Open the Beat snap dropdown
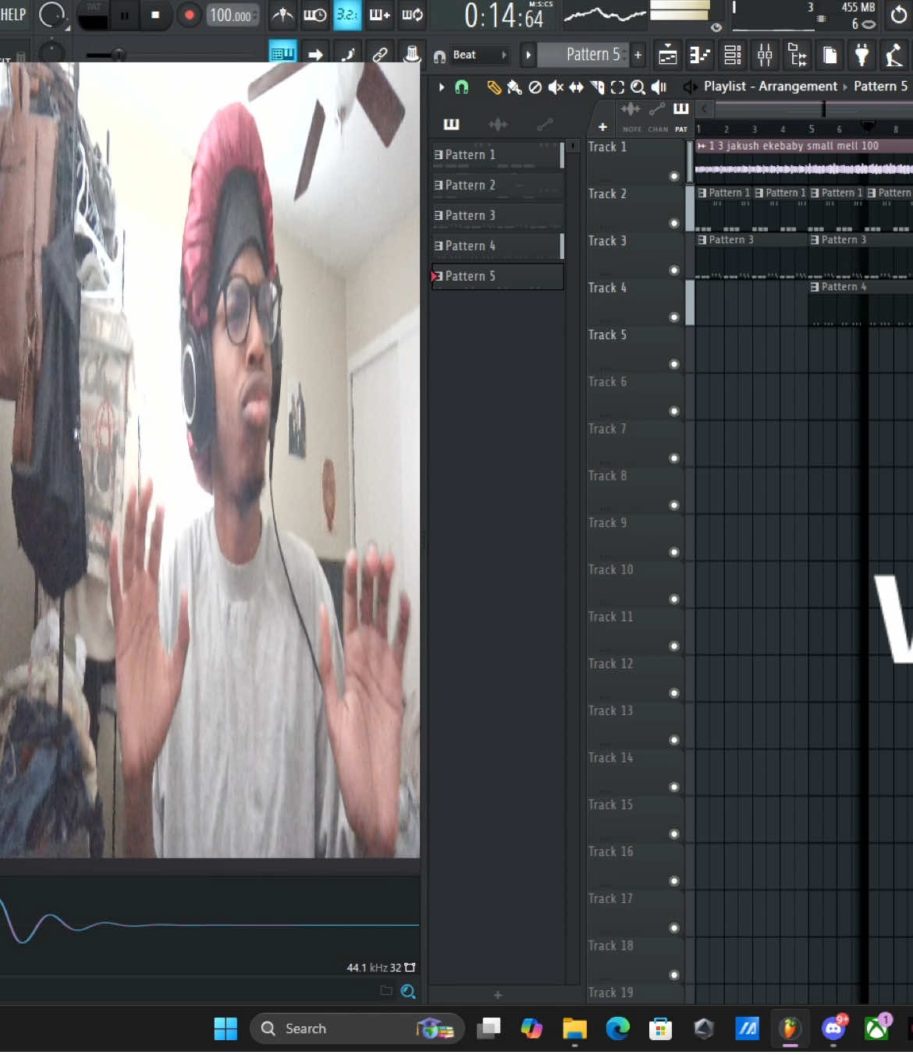The width and height of the screenshot is (913, 1055). click(x=479, y=55)
